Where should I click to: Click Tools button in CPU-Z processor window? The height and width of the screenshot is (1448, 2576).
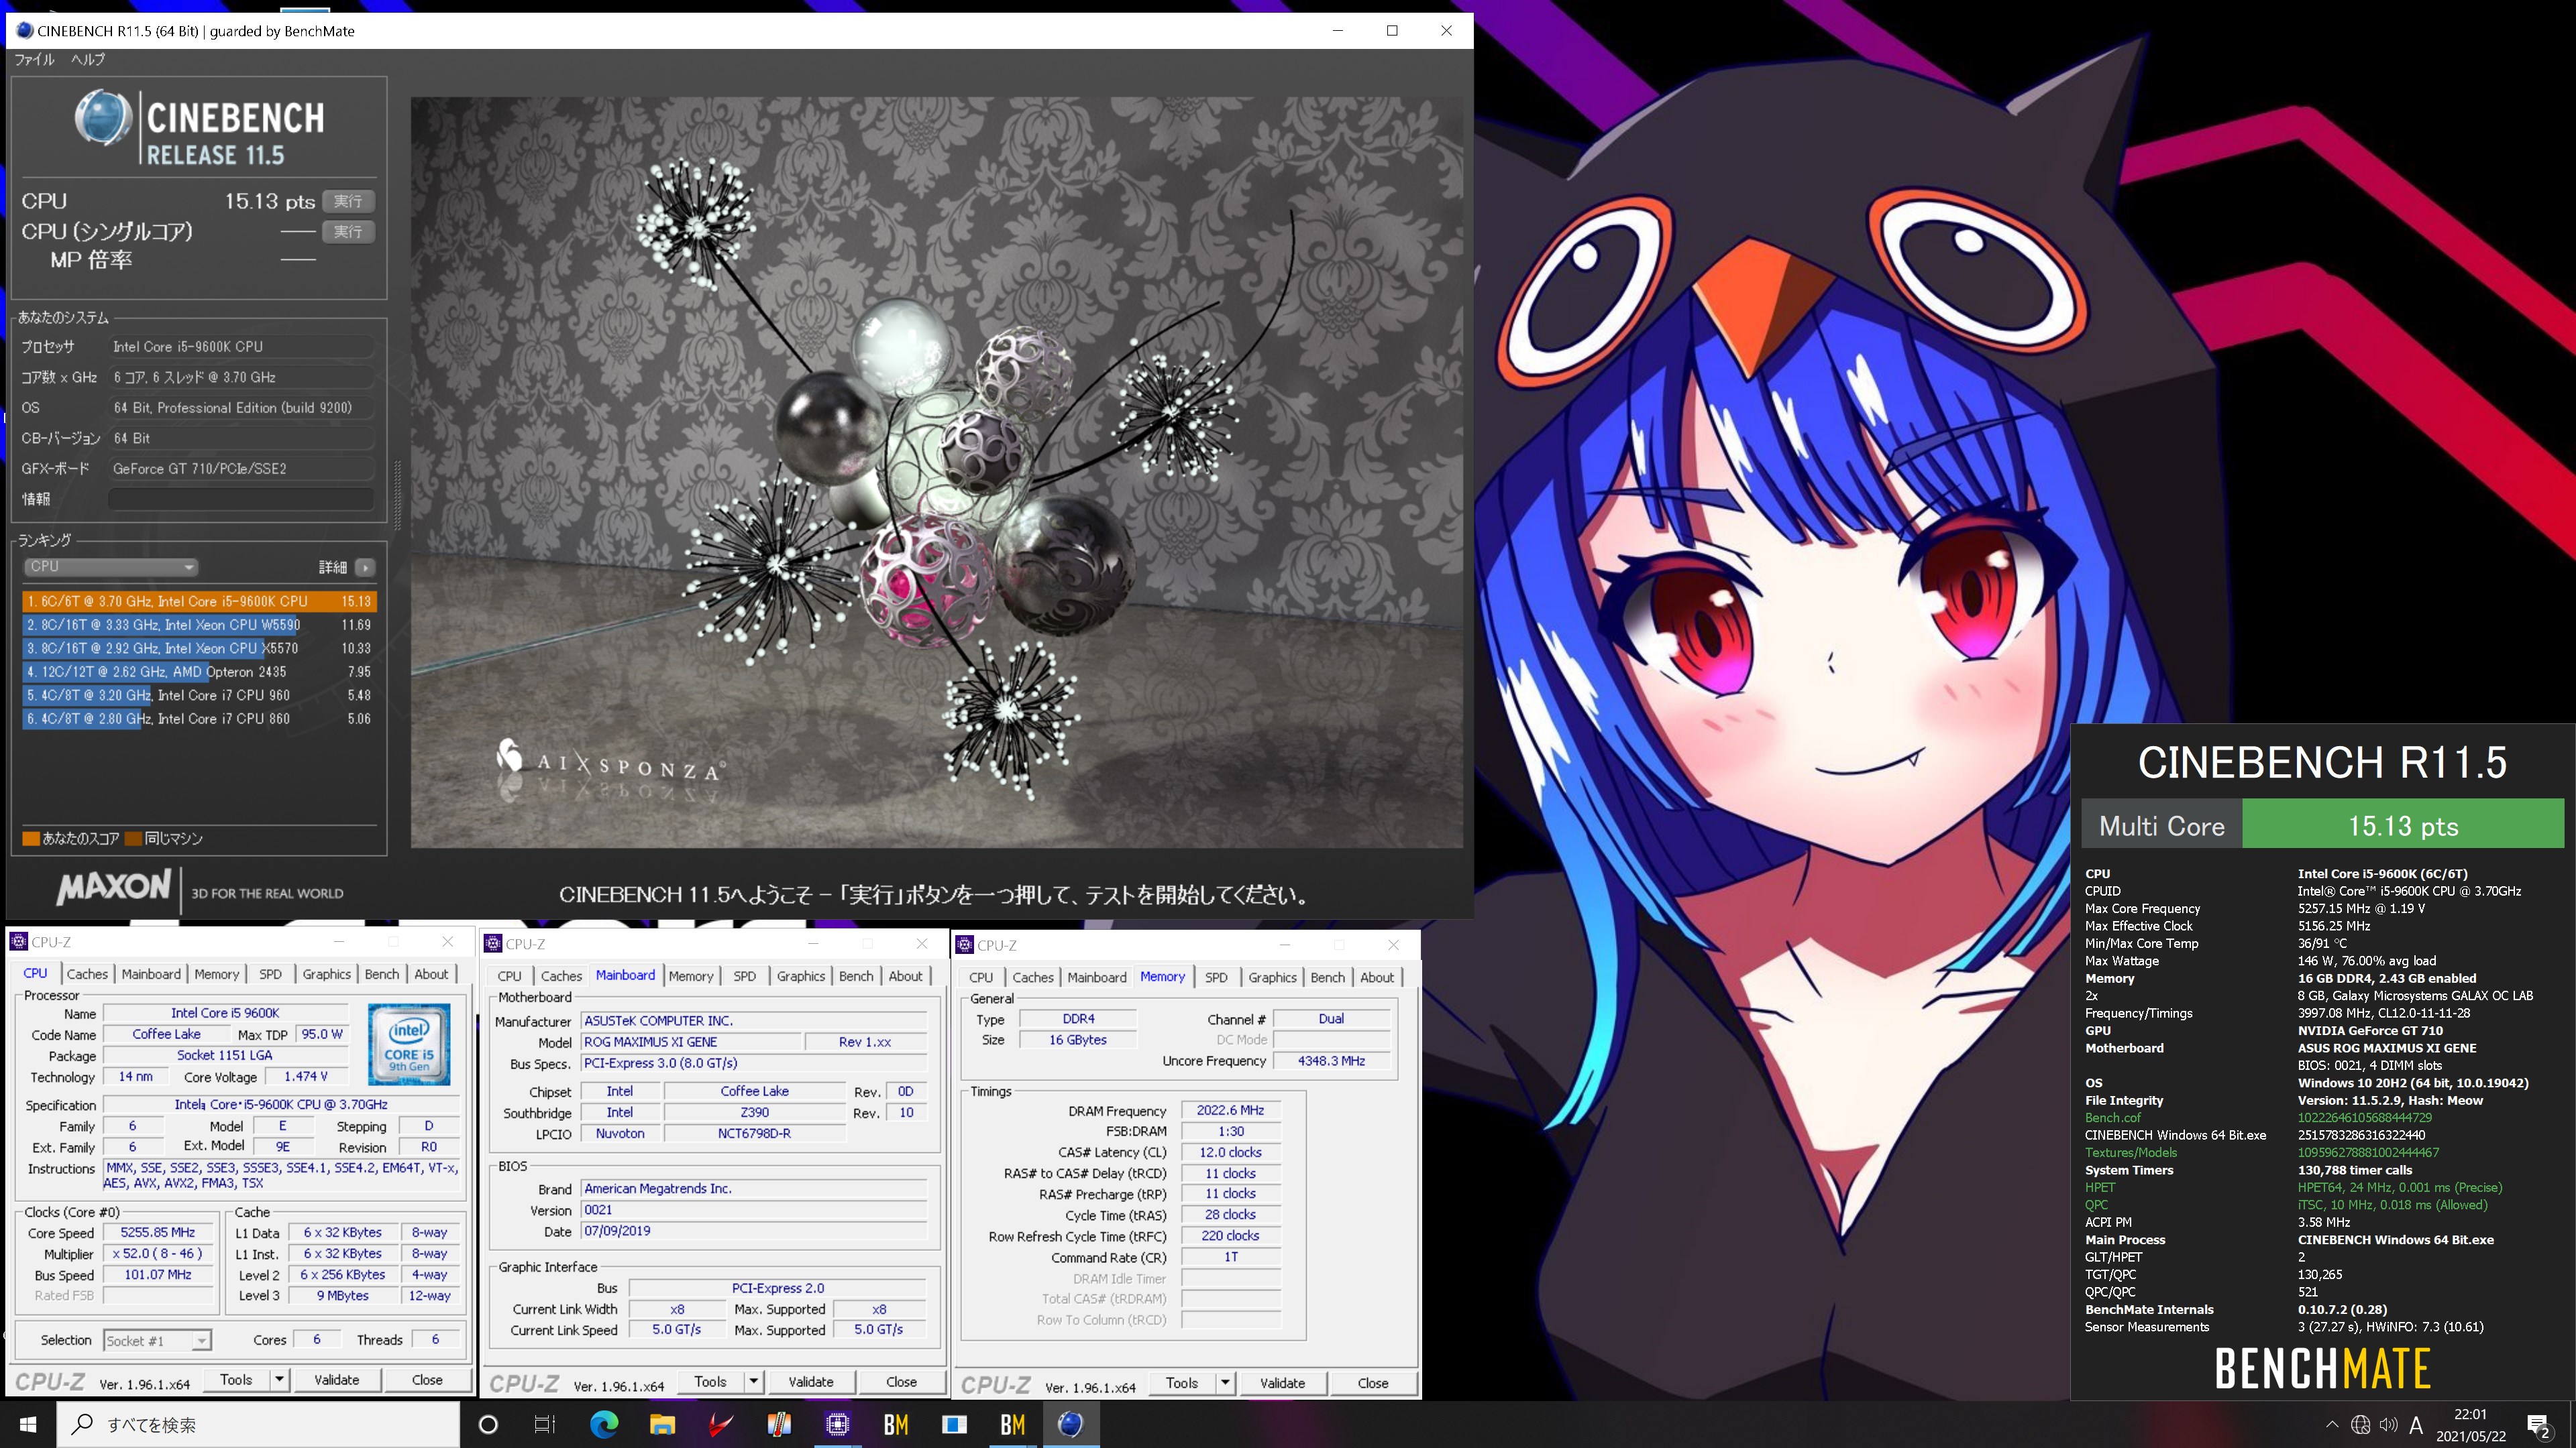[x=236, y=1380]
